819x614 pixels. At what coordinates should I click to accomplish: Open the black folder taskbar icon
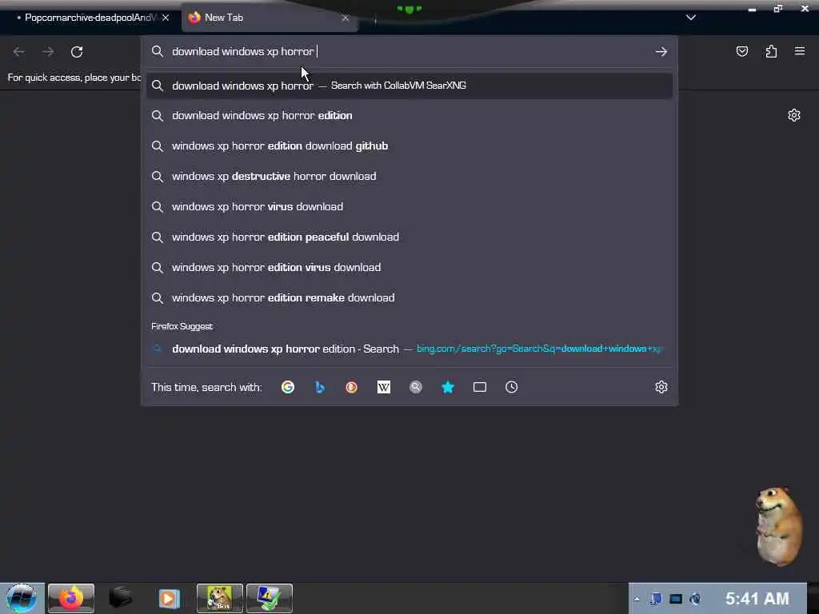click(x=120, y=598)
